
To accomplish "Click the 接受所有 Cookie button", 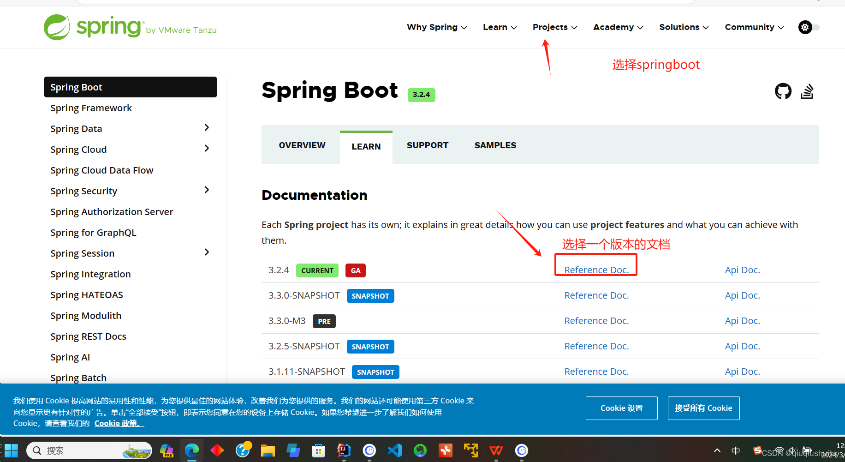I will tap(704, 408).
